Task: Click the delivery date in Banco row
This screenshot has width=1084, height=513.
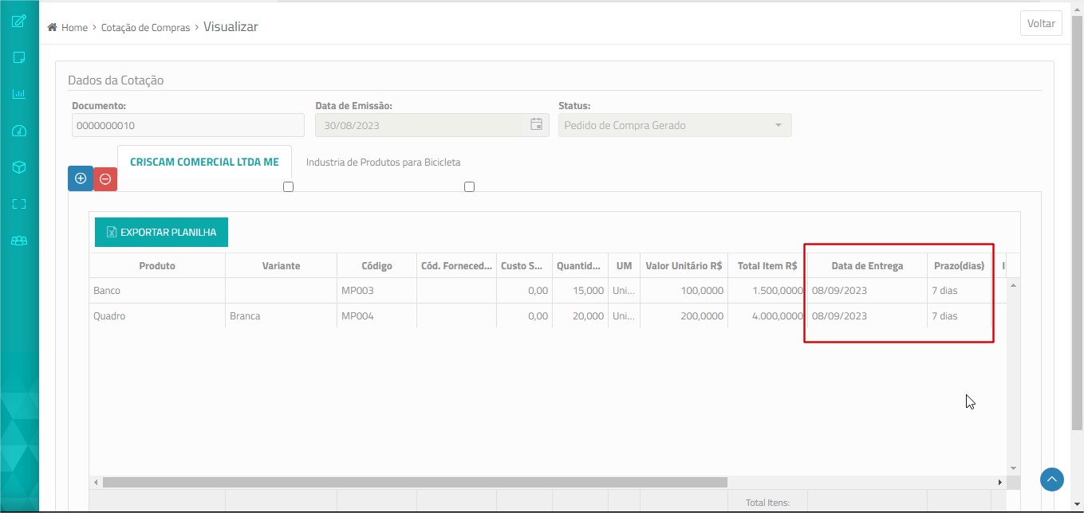Action: click(x=868, y=291)
